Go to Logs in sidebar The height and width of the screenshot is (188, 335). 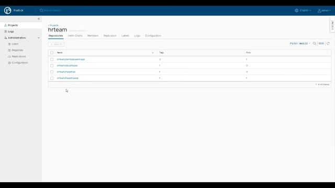tap(11, 31)
